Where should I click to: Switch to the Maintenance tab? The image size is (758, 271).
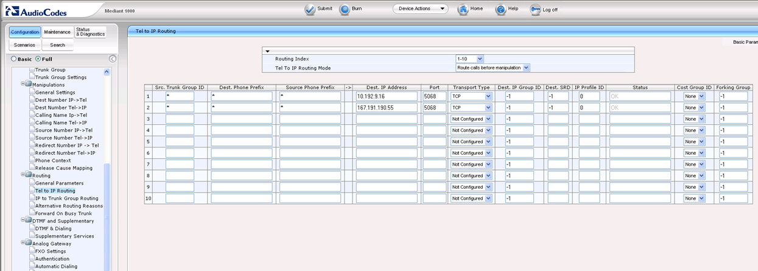[x=57, y=32]
